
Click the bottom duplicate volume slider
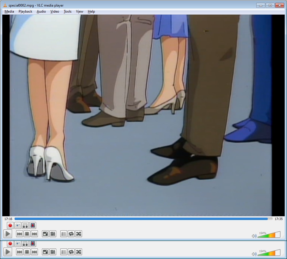tap(269, 253)
